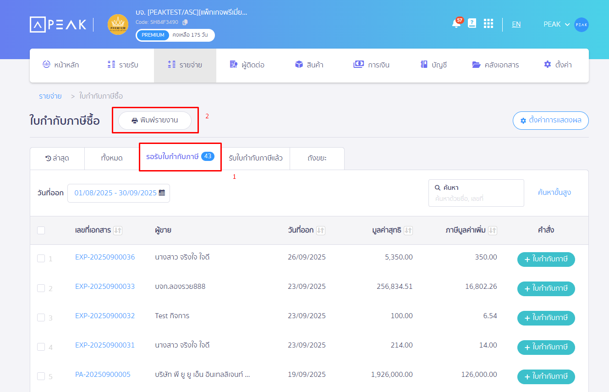The height and width of the screenshot is (392, 609).
Task: Open document link EXP-20250900033
Action: coord(105,287)
